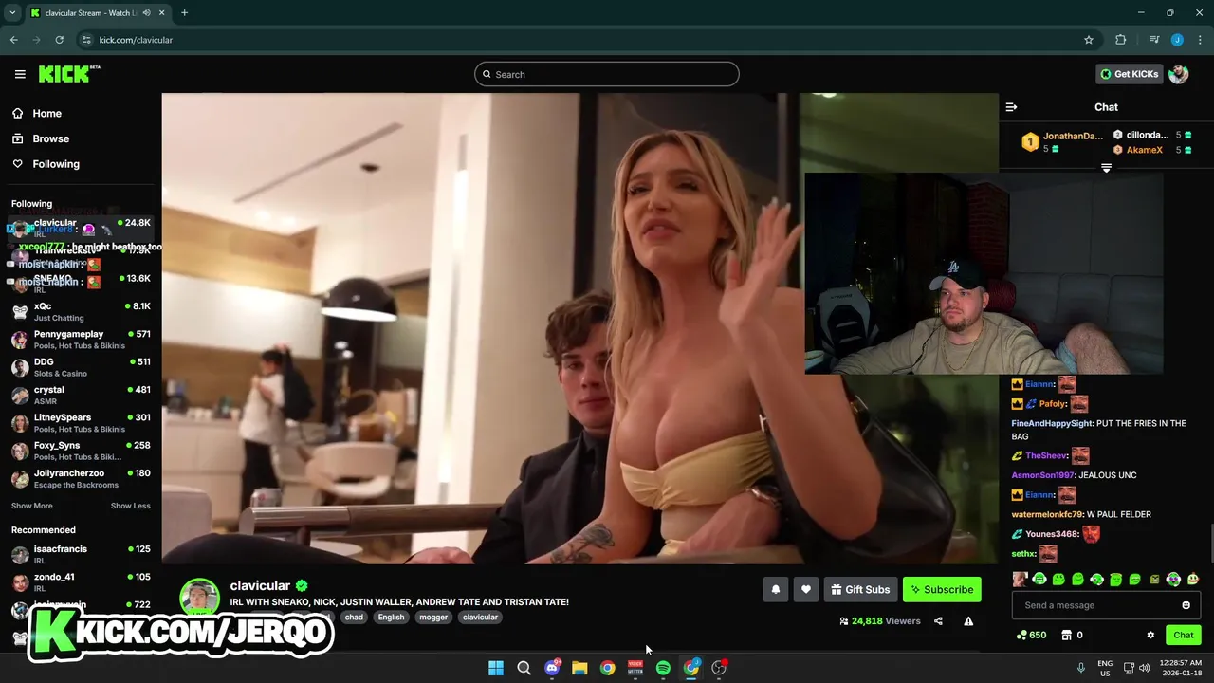Click the English tag
This screenshot has height=683, width=1214.
[391, 617]
